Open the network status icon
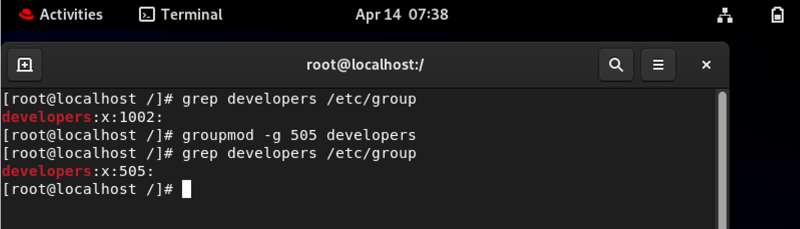This screenshot has width=800, height=229. (725, 15)
